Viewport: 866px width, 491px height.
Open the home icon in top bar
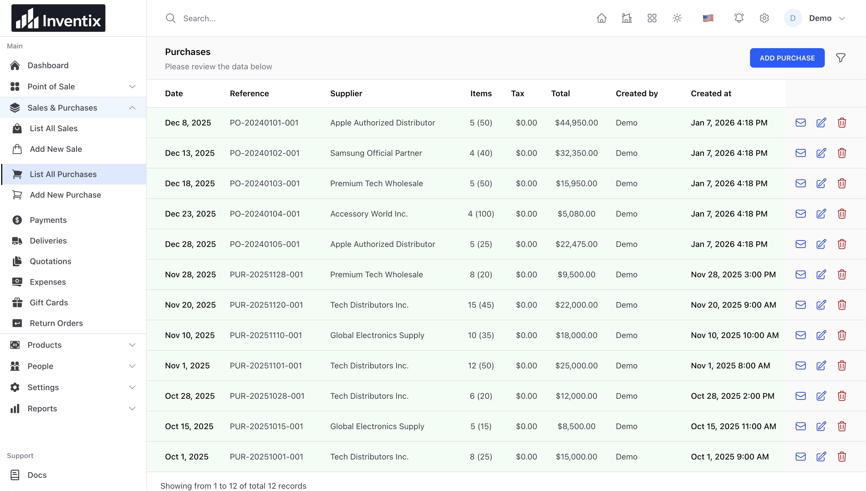601,18
